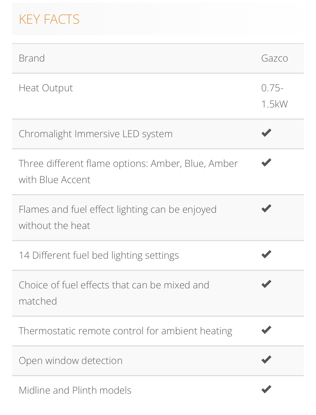Click checkmark for flames without the heat
Viewport: 316px width, 415px height.
click(266, 208)
